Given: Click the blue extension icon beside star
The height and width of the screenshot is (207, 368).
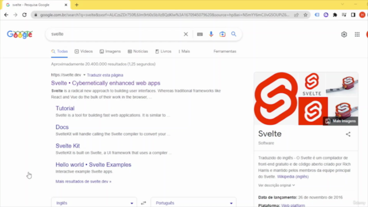Looking at the screenshot, I should click(x=317, y=15).
